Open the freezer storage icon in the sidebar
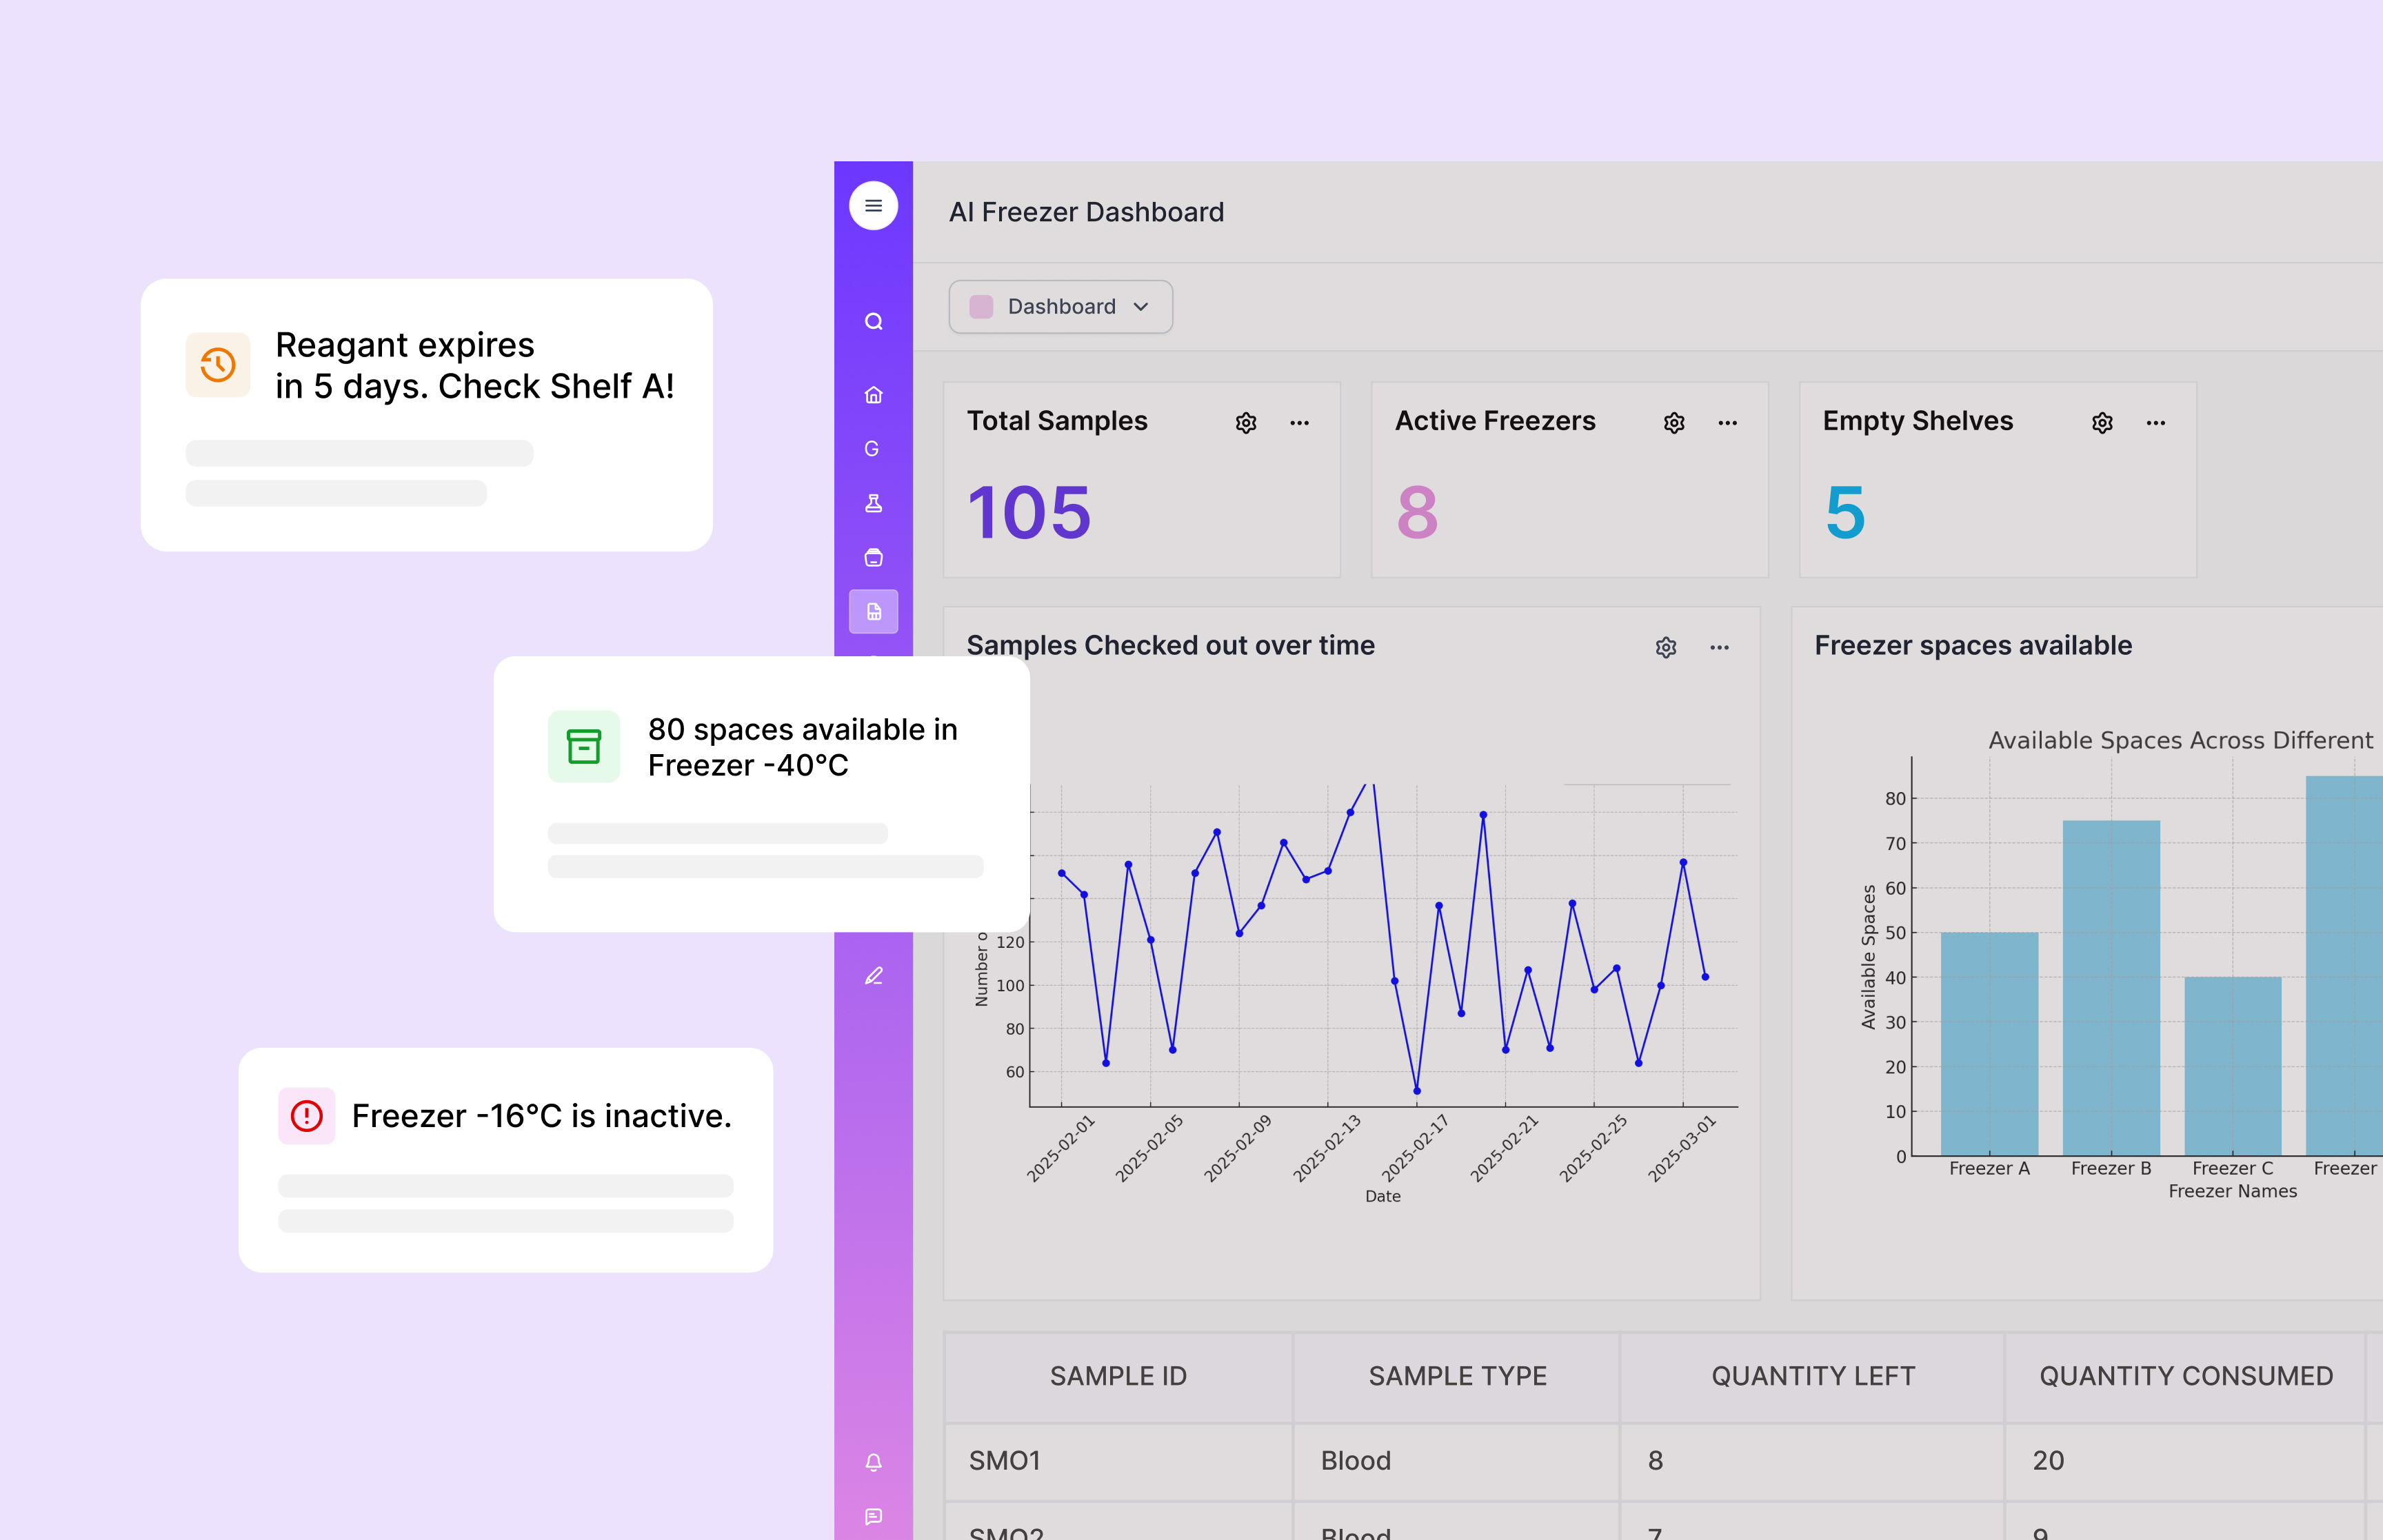 (873, 557)
